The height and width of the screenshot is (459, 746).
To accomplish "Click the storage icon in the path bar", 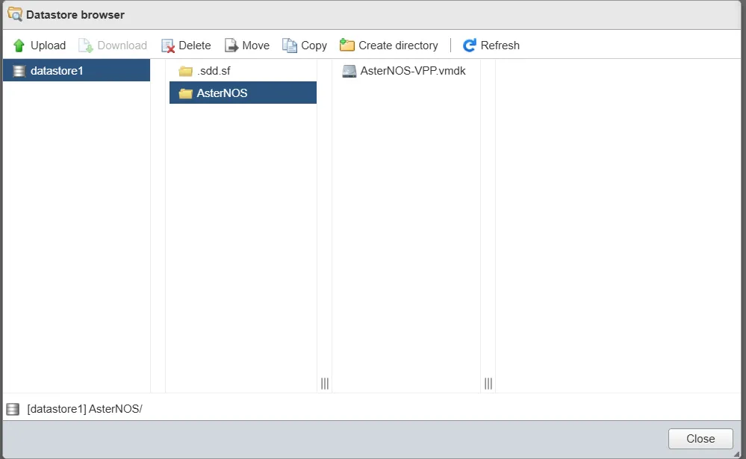I will click(13, 409).
